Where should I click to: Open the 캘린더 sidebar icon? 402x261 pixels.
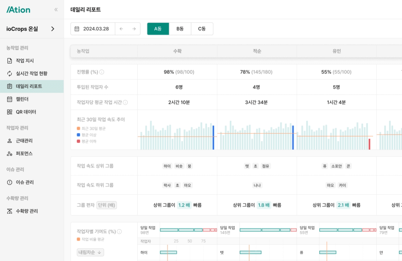point(9,99)
